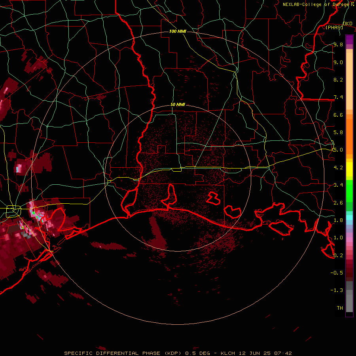The width and height of the screenshot is (356, 356).
Task: Click the 1.0 scale value
Action: pos(338,238)
